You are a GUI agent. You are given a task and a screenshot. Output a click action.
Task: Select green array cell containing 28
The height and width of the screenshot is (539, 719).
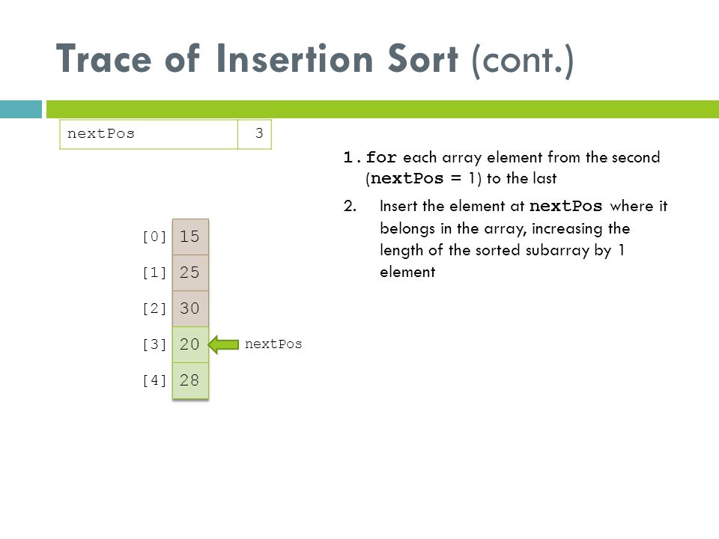[x=190, y=380]
